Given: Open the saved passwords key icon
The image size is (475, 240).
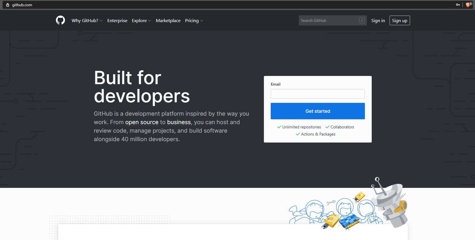Looking at the screenshot, I should (x=458, y=5).
